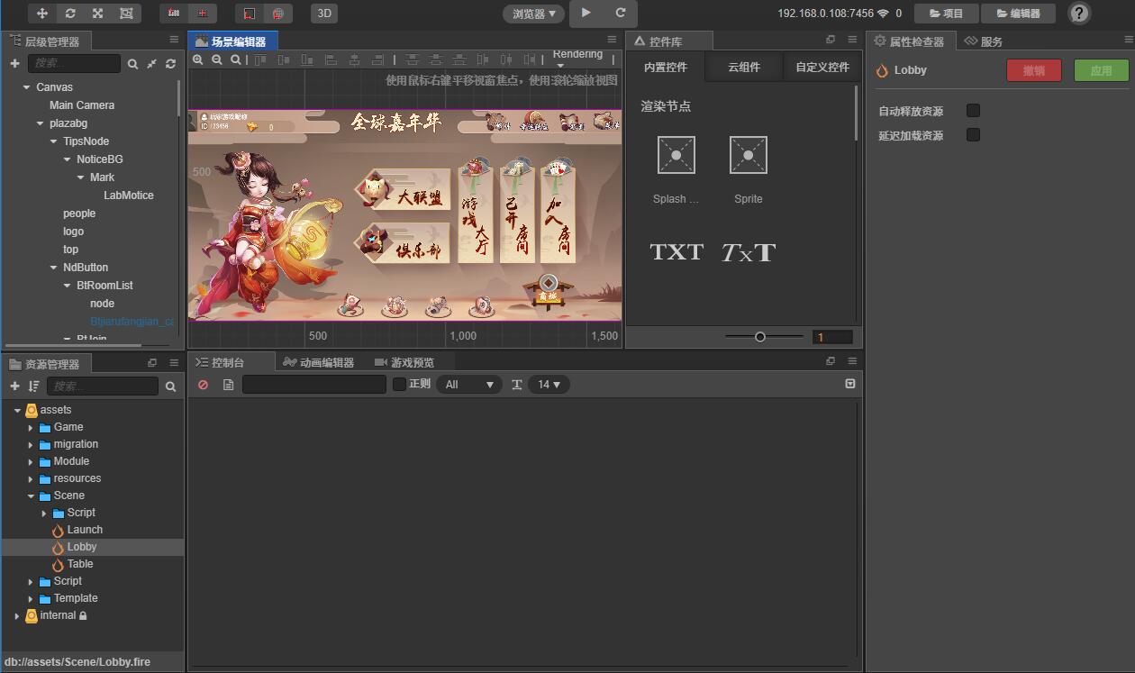This screenshot has height=673, width=1135.
Task: Select the Rect transform tool
Action: point(125,14)
